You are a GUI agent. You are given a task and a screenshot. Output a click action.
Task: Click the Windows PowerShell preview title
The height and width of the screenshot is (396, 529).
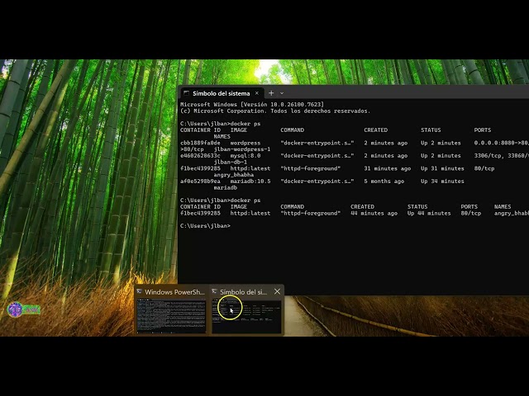pyautogui.click(x=174, y=291)
